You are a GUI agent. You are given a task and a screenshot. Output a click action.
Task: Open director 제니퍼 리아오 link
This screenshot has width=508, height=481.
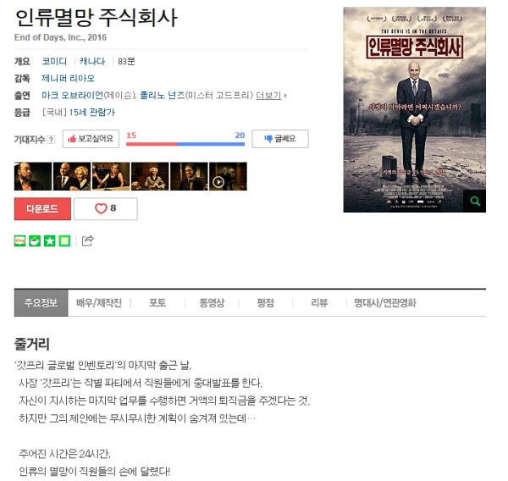click(x=68, y=78)
